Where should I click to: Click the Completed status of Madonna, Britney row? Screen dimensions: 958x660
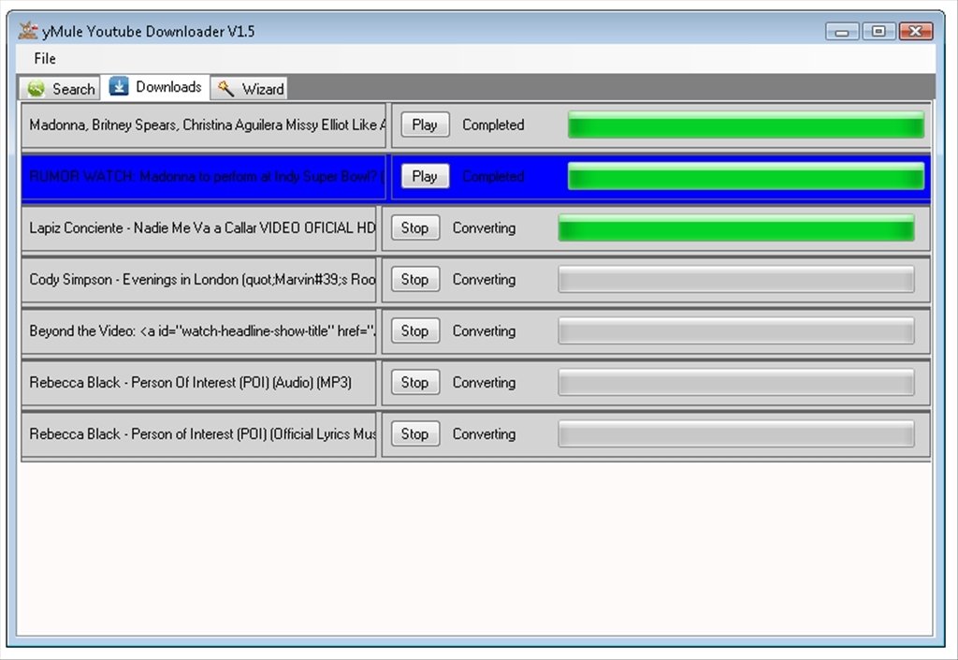[x=493, y=125]
